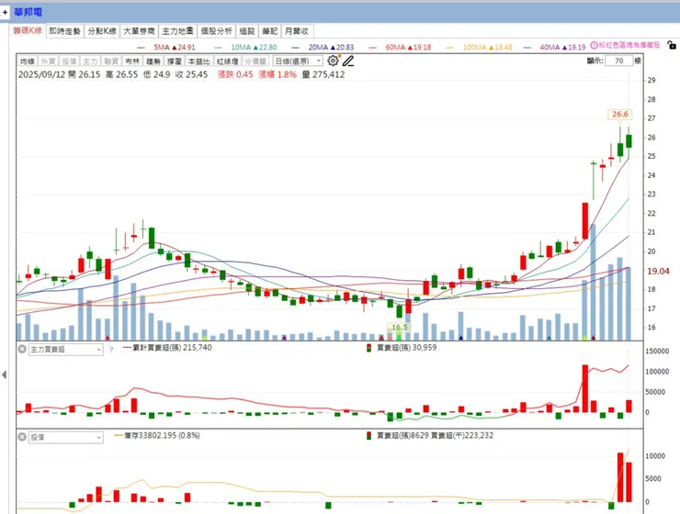Toggle the 均線 moving average overlay
Viewport: 680px width, 514px height.
(x=28, y=61)
